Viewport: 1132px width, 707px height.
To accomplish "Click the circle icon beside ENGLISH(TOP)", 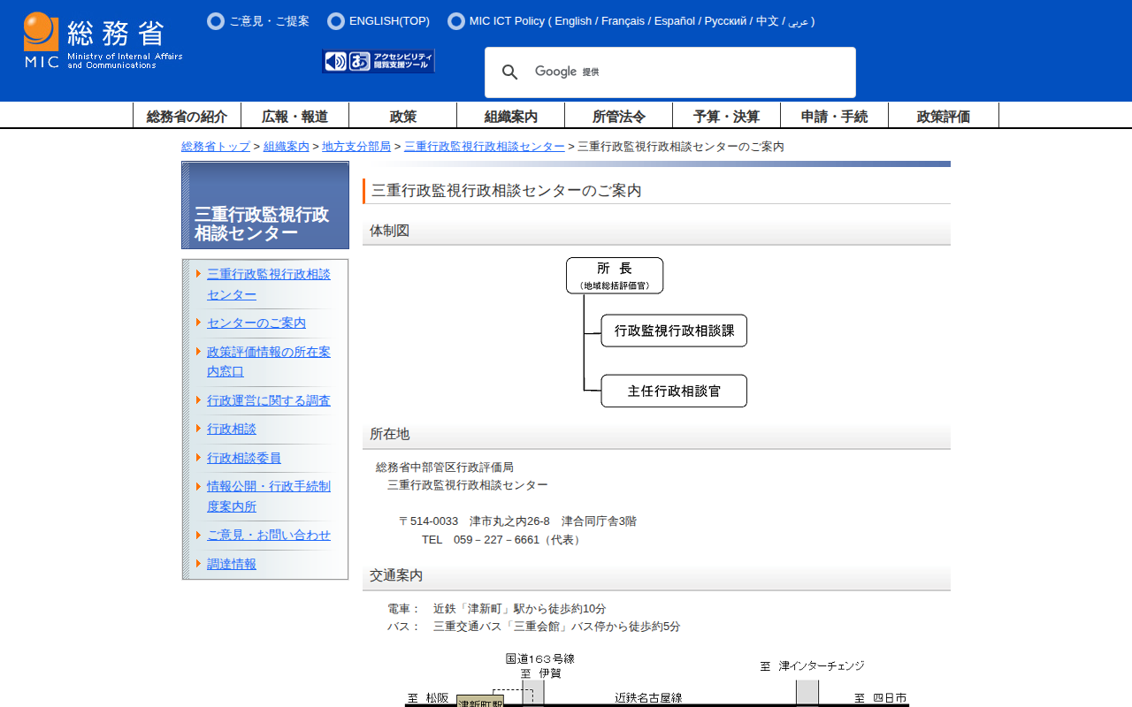I will point(336,21).
